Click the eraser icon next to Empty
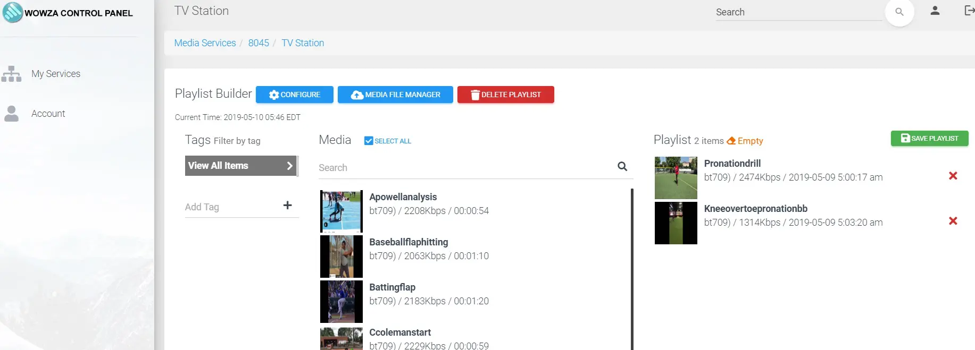The width and height of the screenshot is (975, 350). (x=731, y=141)
